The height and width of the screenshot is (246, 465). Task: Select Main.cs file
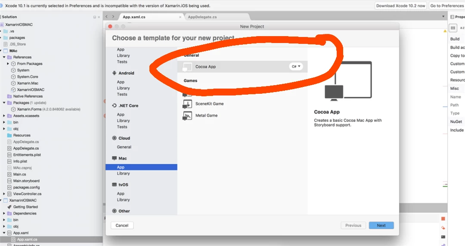coord(19,174)
